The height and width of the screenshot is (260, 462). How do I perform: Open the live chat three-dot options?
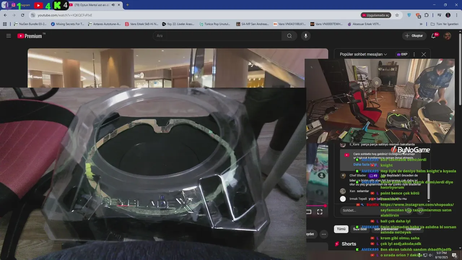point(414,55)
